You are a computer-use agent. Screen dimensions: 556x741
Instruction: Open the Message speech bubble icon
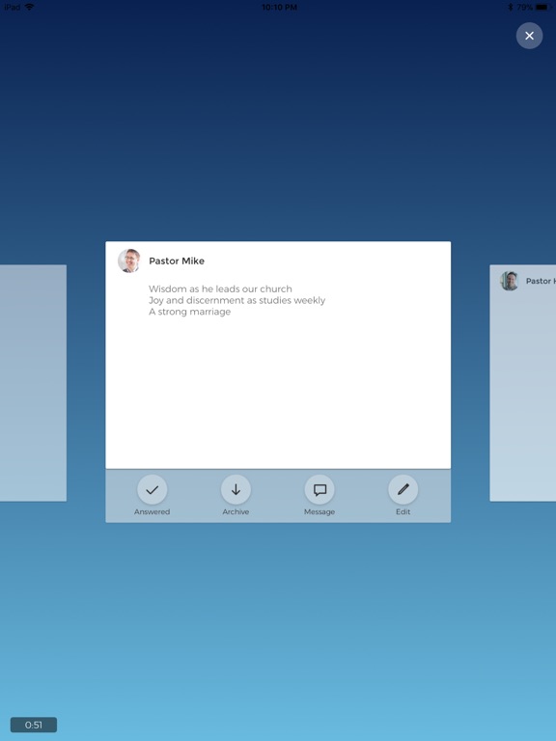click(320, 489)
